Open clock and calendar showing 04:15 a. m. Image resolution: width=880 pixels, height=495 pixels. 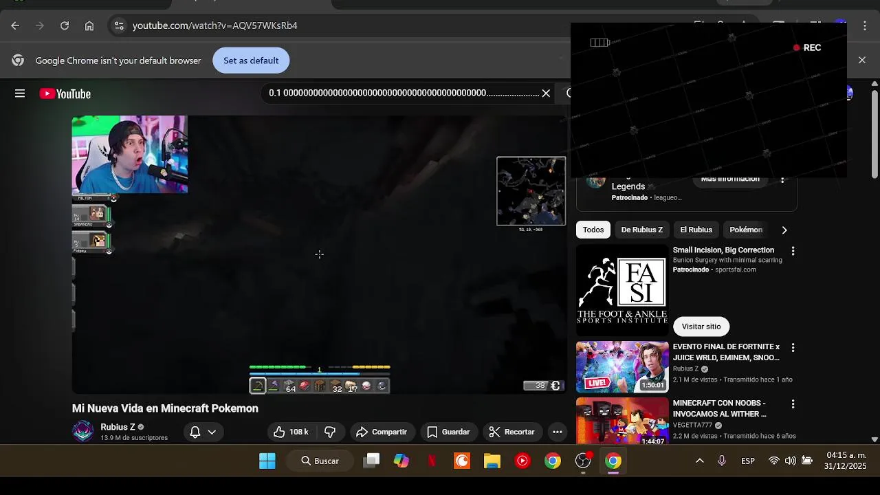click(846, 461)
